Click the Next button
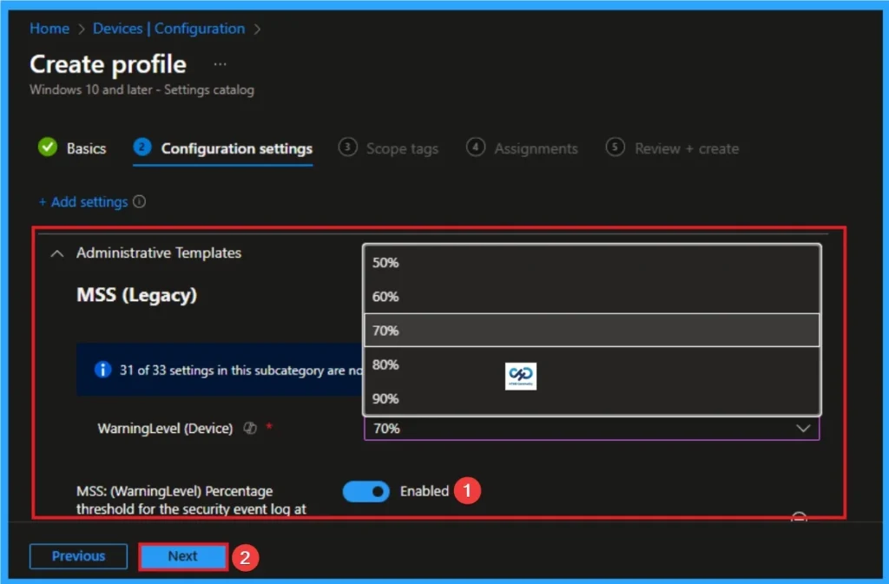 (182, 556)
